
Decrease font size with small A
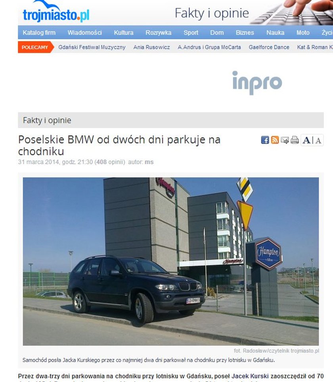coord(318,140)
